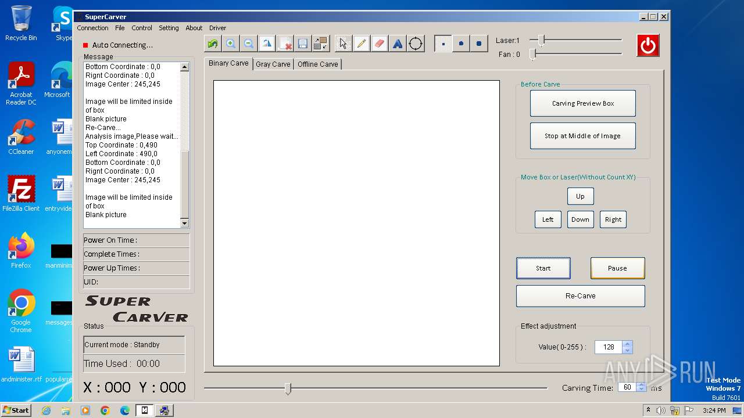
Task: Click the message log scroll down arrow
Action: pos(185,224)
